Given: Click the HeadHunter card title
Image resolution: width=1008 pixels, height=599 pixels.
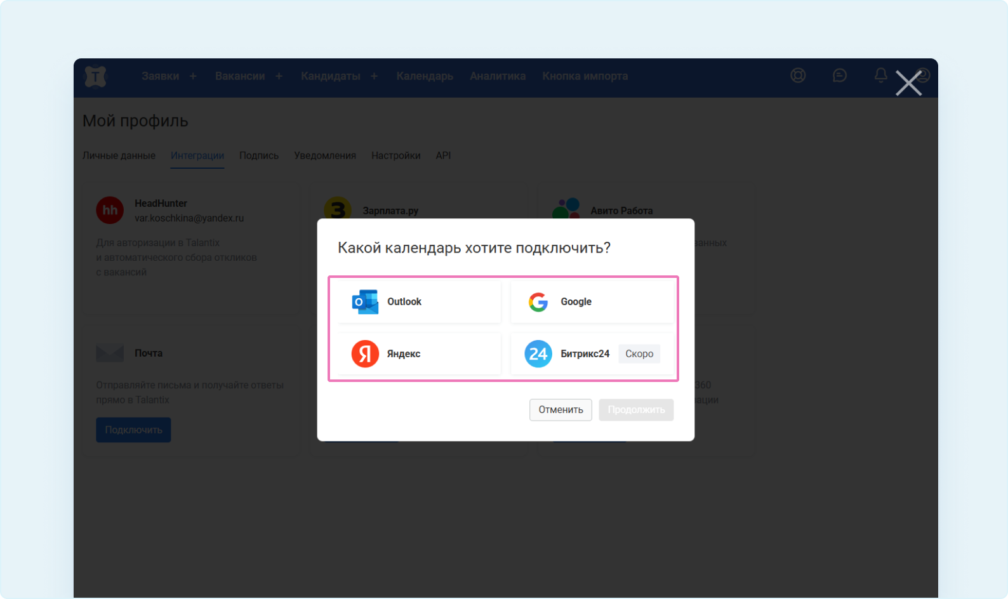Looking at the screenshot, I should [161, 204].
